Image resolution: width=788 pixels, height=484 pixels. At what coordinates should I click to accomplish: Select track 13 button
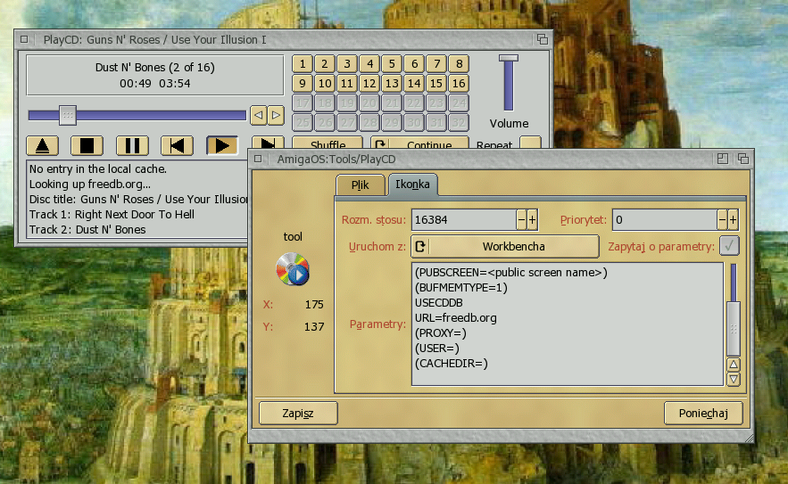(x=392, y=84)
